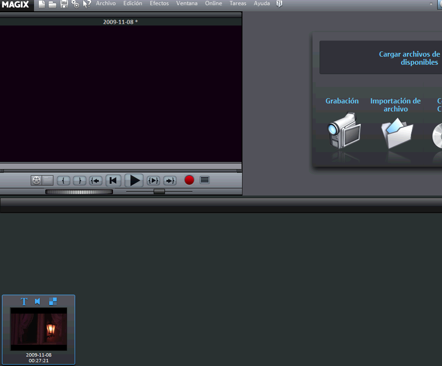Open a project with the folder icon
Screen dimensions: 442x366
[x=52, y=4]
